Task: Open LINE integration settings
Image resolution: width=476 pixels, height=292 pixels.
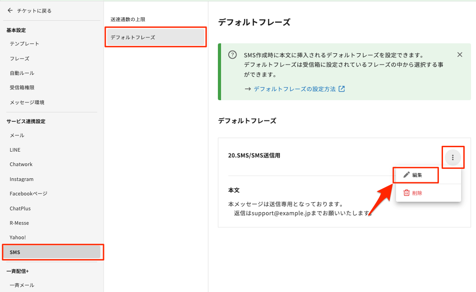Action: pos(15,150)
